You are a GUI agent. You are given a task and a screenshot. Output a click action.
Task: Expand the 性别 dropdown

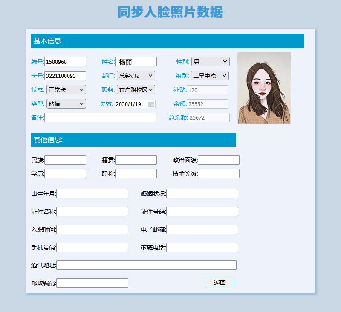coord(210,62)
